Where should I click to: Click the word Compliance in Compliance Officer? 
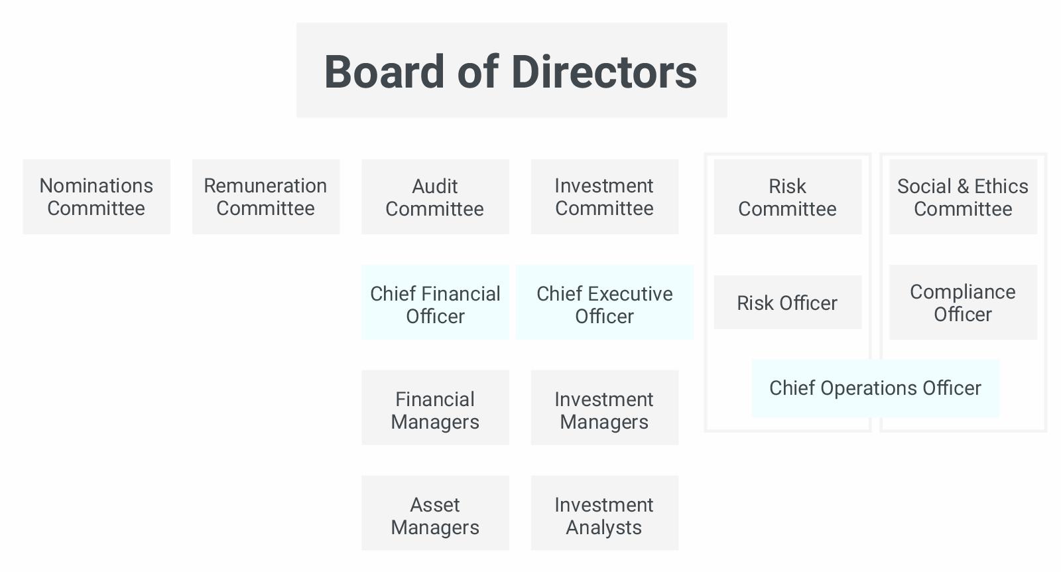[x=963, y=292]
